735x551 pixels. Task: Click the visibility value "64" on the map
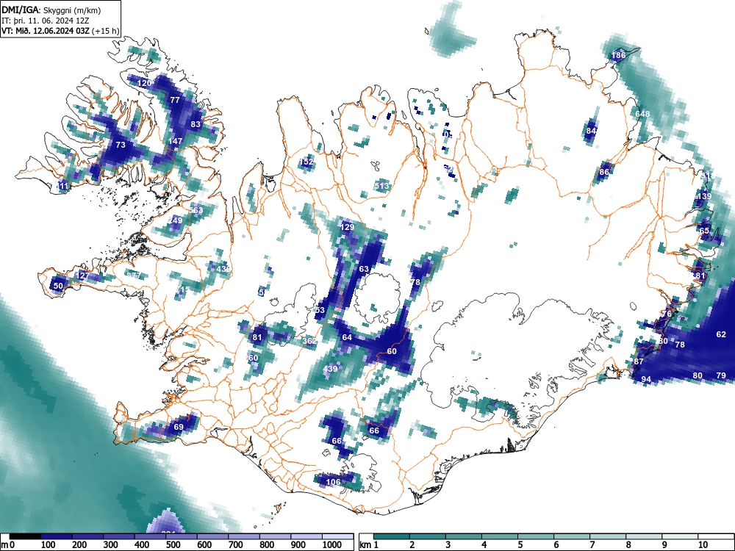(x=347, y=337)
